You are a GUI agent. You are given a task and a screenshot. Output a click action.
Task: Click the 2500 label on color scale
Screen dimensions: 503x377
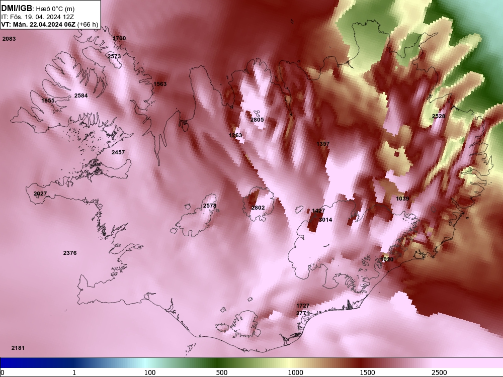tap(439, 372)
